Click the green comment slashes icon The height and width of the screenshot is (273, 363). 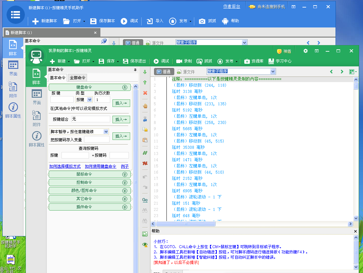click(145, 153)
